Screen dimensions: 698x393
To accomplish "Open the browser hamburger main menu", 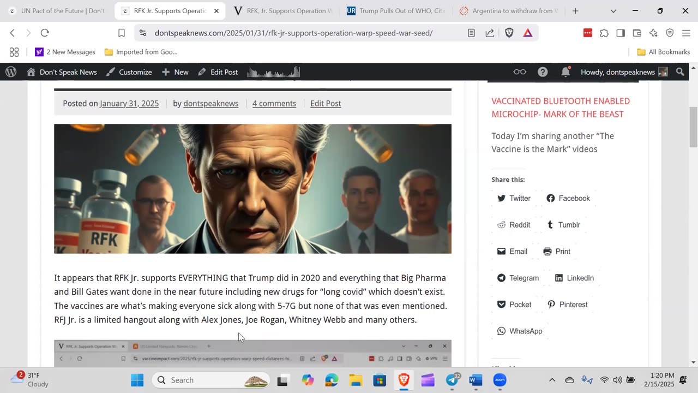I will point(686,33).
